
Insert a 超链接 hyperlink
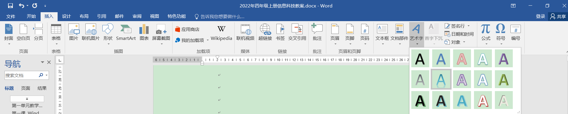click(265, 32)
